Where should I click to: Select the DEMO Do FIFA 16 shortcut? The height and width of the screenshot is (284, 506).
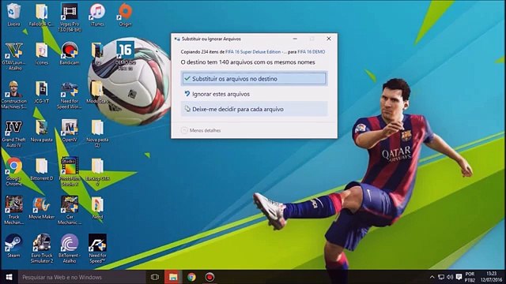click(x=125, y=56)
